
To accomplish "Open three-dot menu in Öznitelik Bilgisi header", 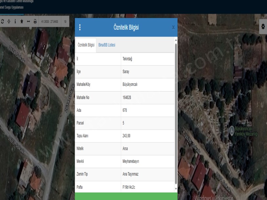I will (80, 27).
